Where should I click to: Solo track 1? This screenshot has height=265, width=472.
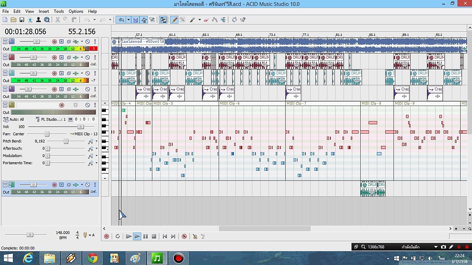click(x=95, y=42)
